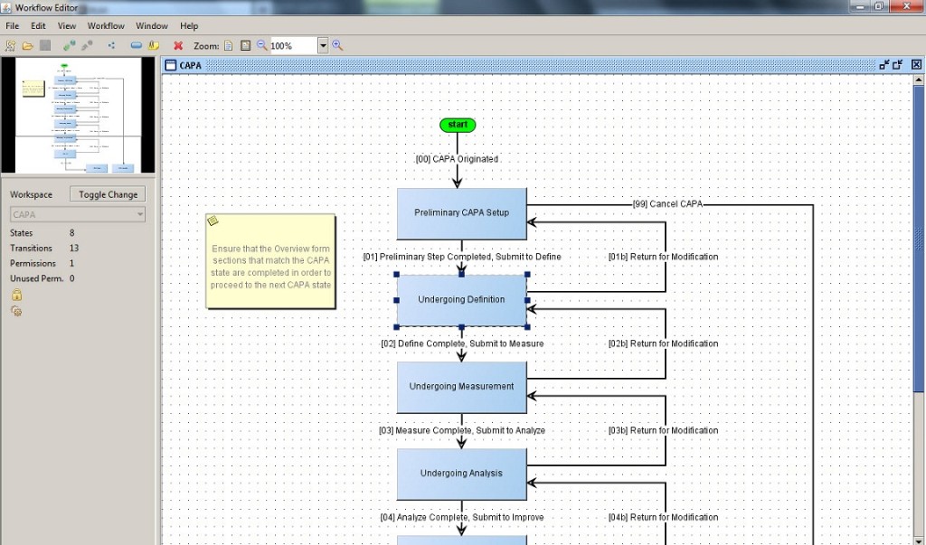
Task: Click the Workflow Editor title bar app icon
Action: 6,7
